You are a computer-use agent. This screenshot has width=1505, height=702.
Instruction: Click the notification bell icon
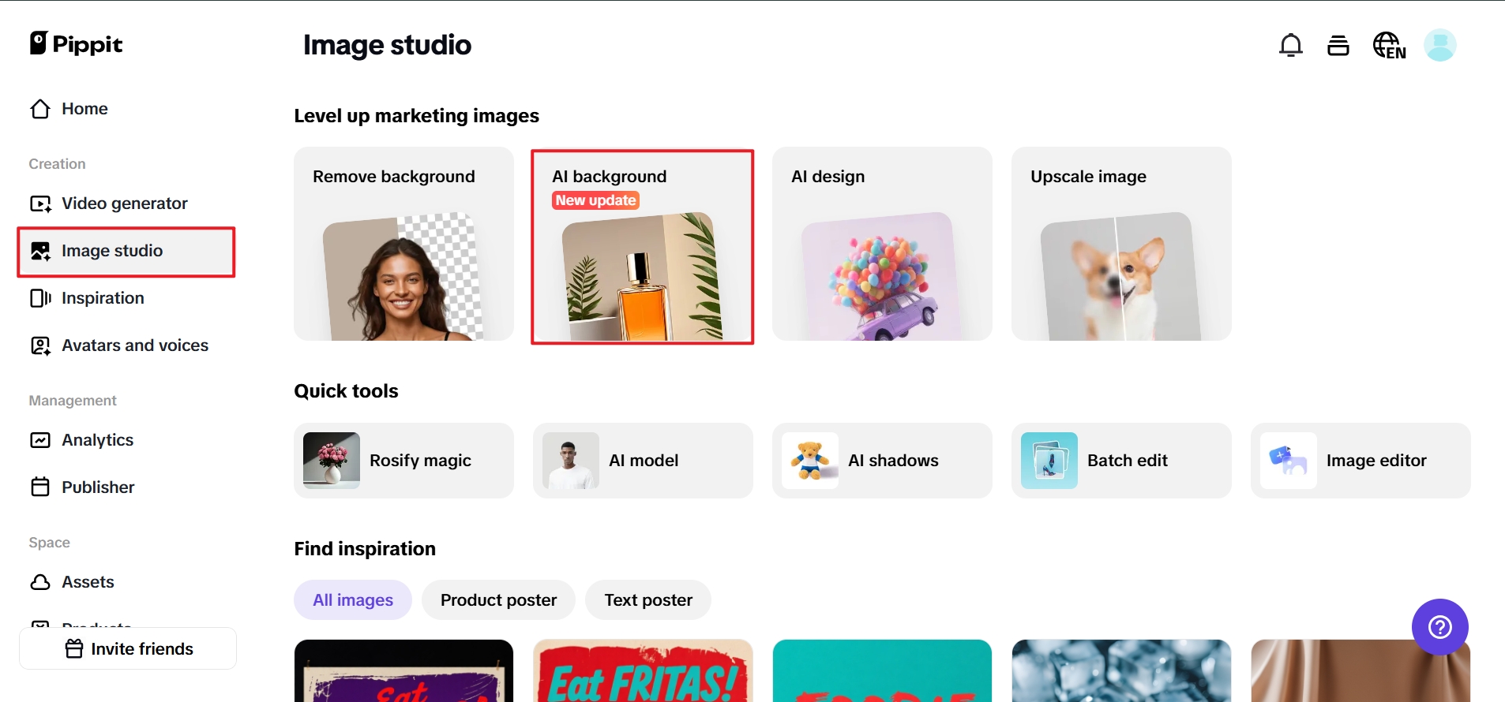1290,46
